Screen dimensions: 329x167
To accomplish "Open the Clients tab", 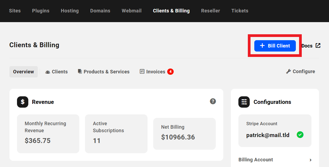I will (57, 71).
